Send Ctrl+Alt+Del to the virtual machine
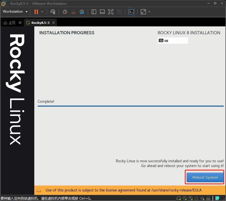 [53, 12]
